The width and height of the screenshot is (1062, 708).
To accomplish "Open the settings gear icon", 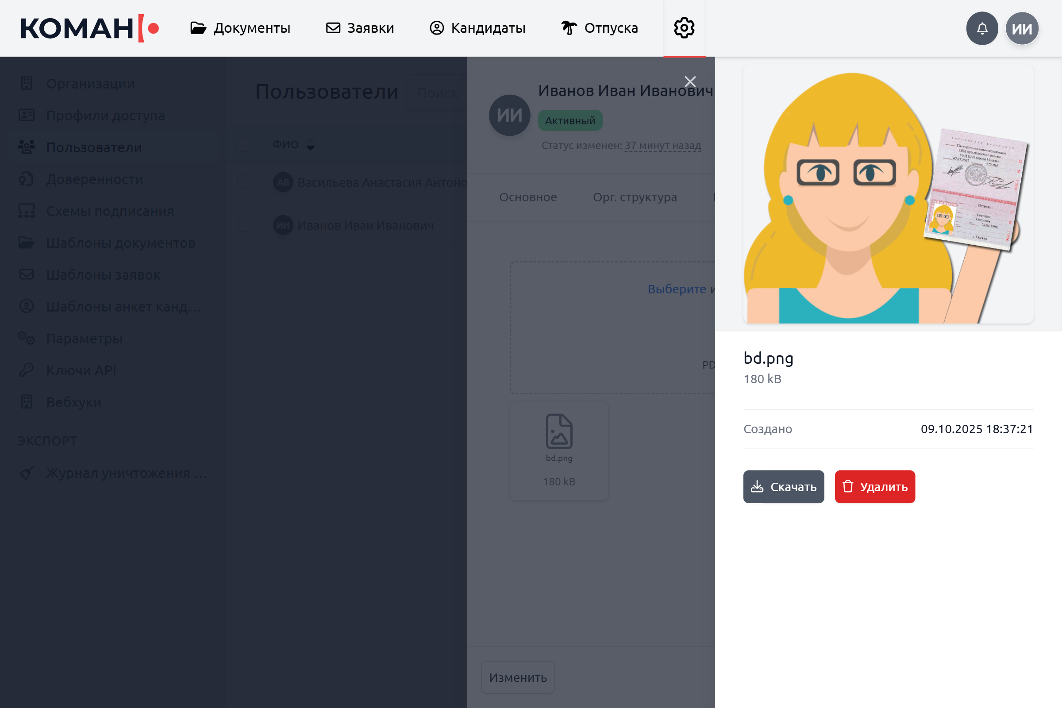I will point(684,28).
